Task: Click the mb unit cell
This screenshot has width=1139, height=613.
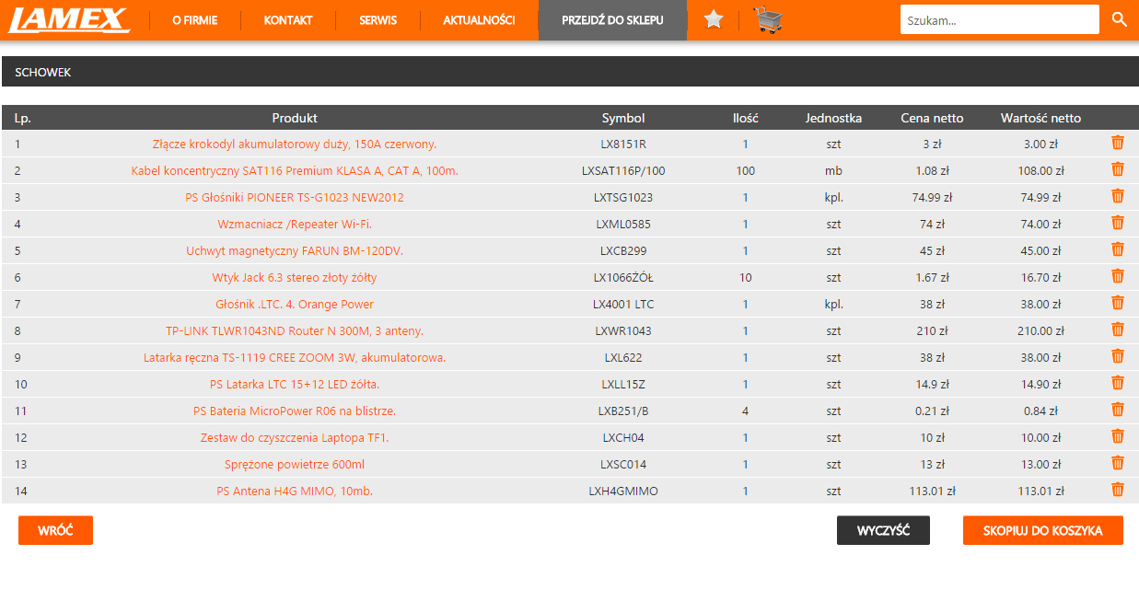Action: coord(833,171)
